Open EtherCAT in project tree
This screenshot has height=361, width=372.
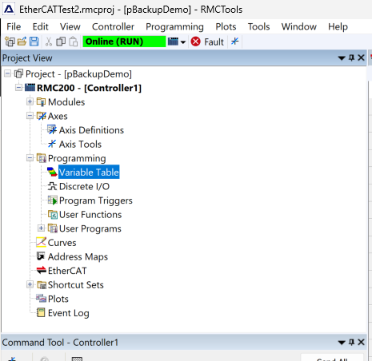(x=67, y=271)
